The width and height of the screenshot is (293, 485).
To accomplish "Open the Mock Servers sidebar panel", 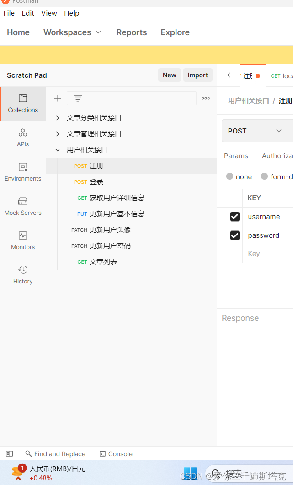I will [23, 207].
